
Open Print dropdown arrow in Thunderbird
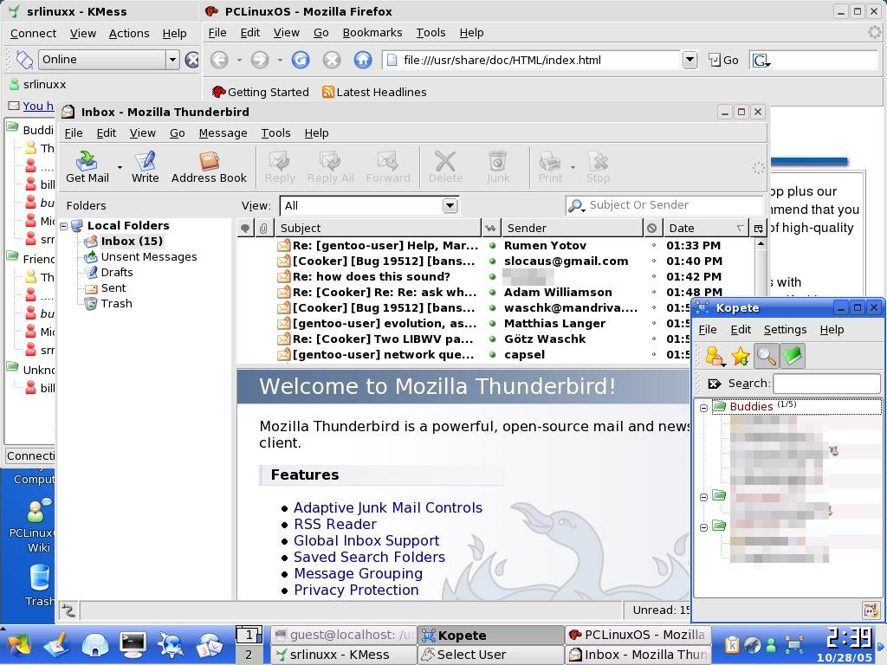coord(573,167)
